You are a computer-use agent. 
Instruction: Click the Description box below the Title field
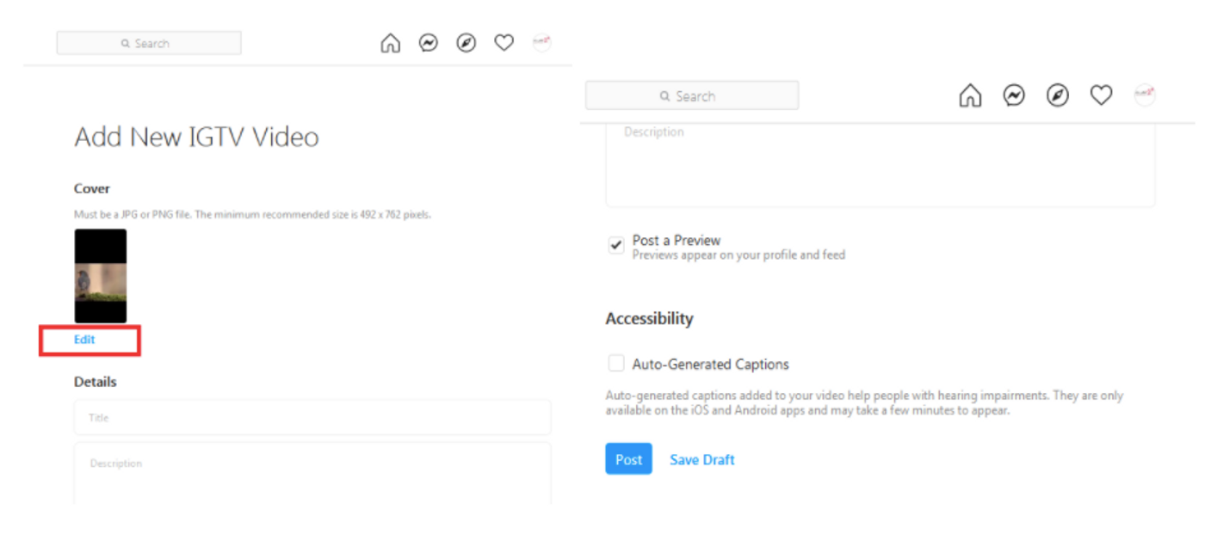[x=312, y=473]
